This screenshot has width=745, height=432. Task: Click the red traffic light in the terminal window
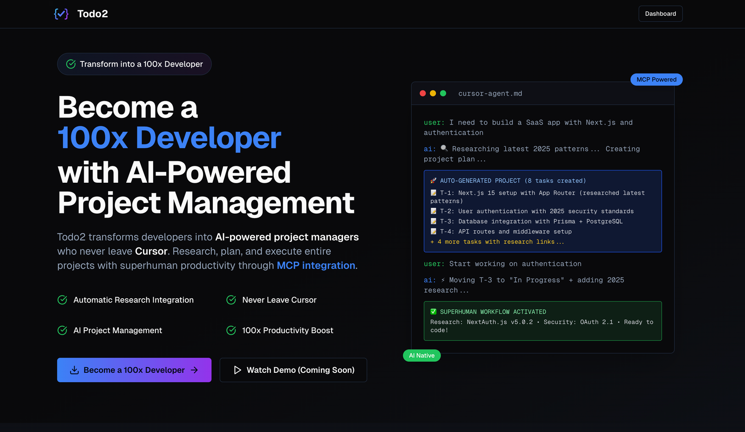click(x=422, y=93)
